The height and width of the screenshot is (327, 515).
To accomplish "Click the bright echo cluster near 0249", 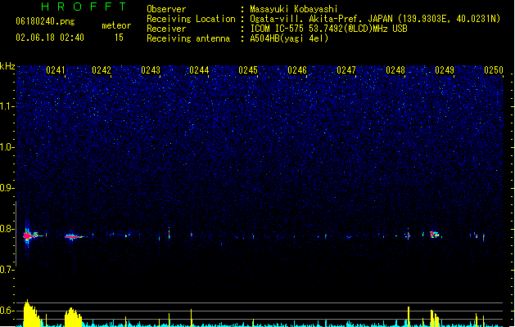I will [435, 235].
